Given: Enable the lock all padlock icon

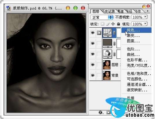Looking at the screenshot, I should tap(118, 24).
